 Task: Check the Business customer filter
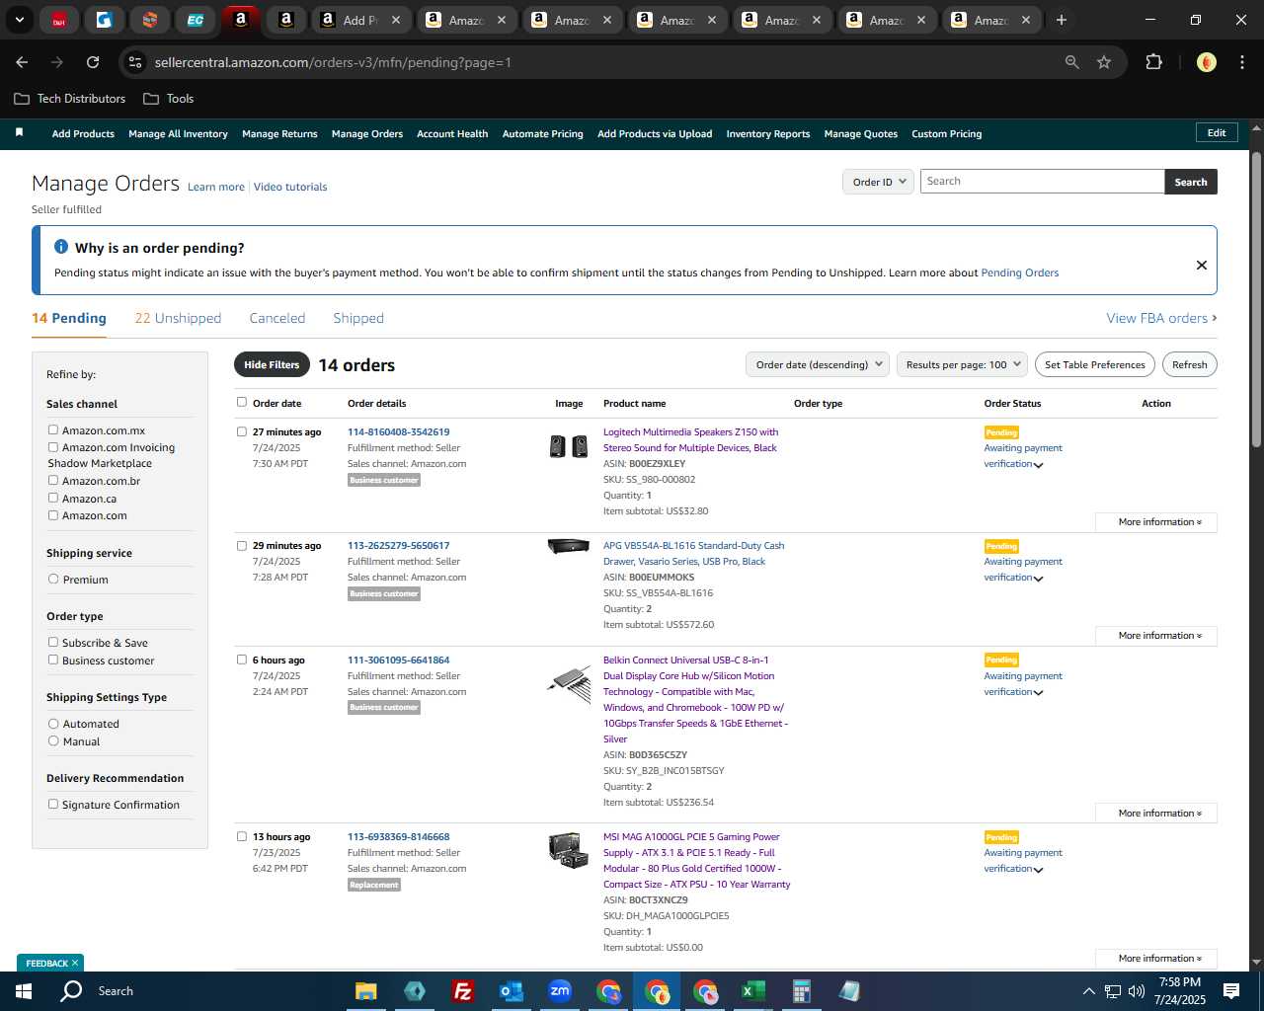click(53, 660)
